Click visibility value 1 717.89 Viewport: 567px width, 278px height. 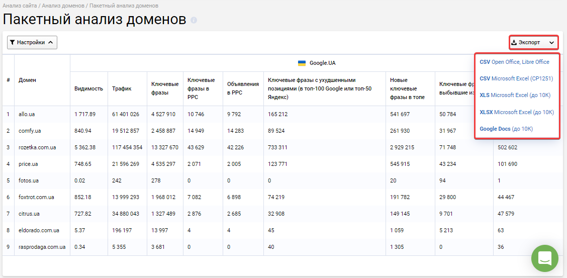tap(85, 114)
